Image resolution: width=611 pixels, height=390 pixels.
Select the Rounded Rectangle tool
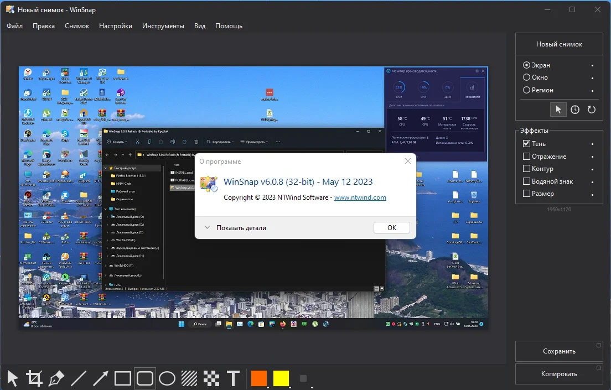coord(145,378)
